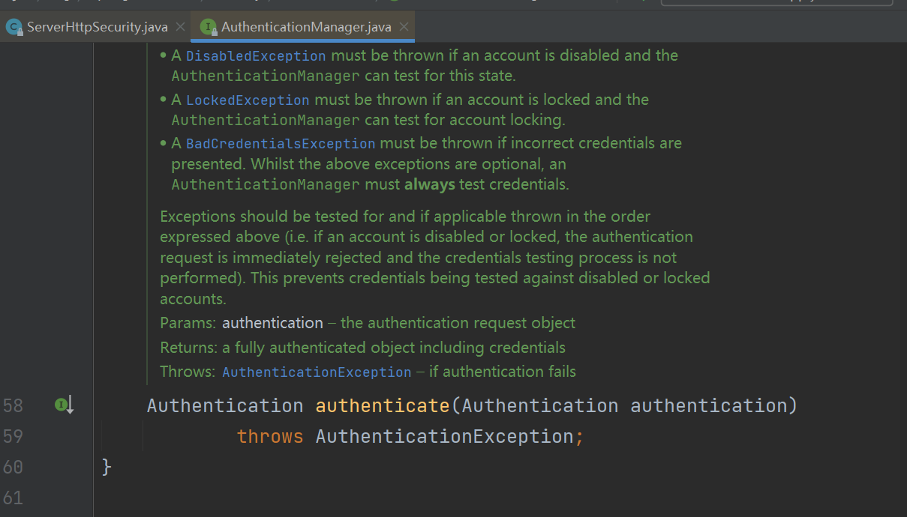Open AuthenticationException link in Throws section
The height and width of the screenshot is (517, 907).
tap(317, 372)
